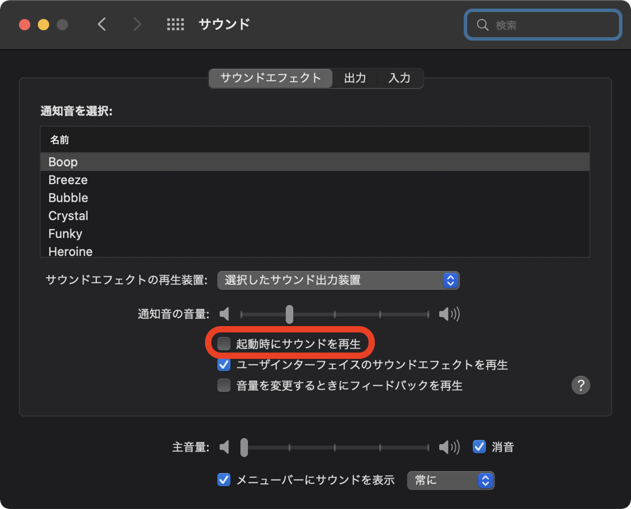The height and width of the screenshot is (509, 631).
Task: Adjust the 通知音の音量 slider thumb
Action: pos(290,314)
